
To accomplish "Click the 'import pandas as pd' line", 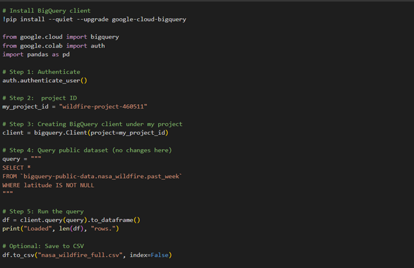I will [x=36, y=55].
